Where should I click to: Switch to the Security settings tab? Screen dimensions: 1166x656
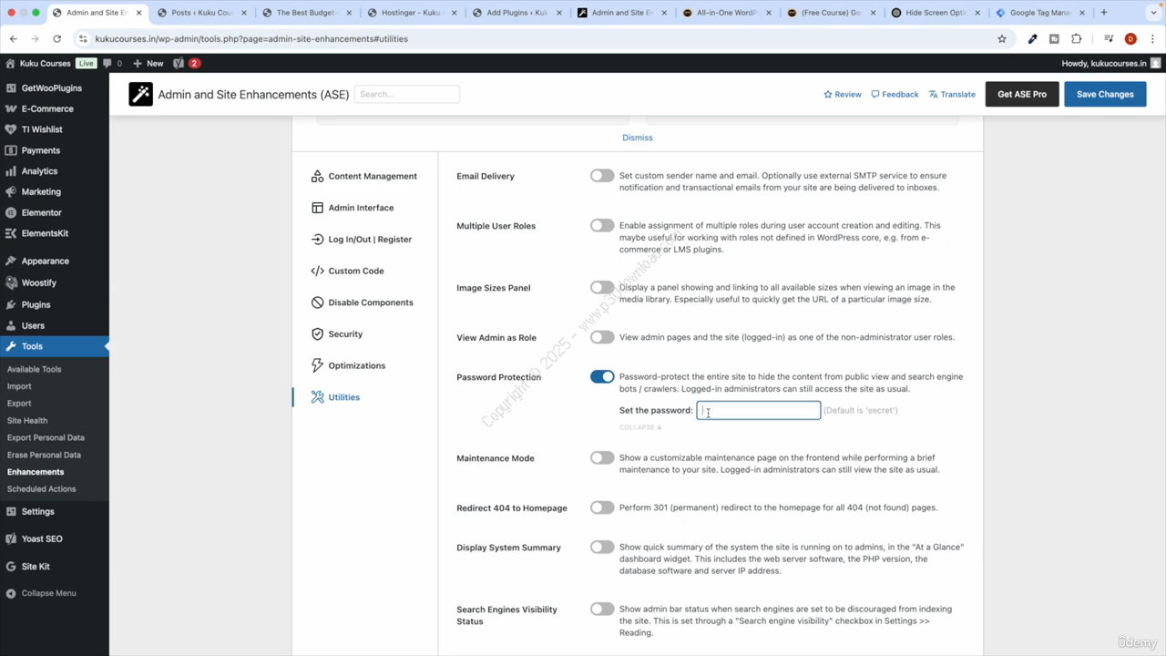click(345, 334)
